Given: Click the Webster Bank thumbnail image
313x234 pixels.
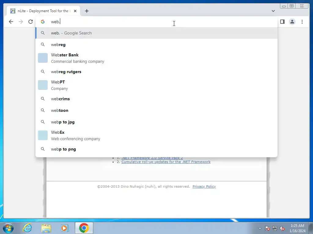Looking at the screenshot, I should (x=43, y=58).
